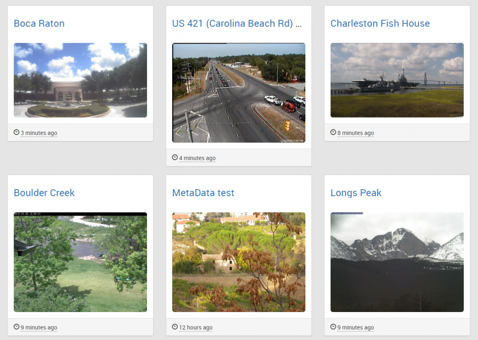The height and width of the screenshot is (340, 478).
Task: Open the MetaData test title link
Action: pos(203,193)
